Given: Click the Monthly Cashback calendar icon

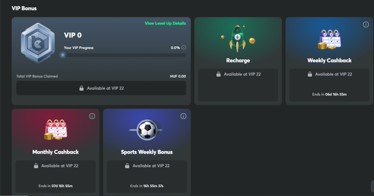Looking at the screenshot, I should point(56,130).
